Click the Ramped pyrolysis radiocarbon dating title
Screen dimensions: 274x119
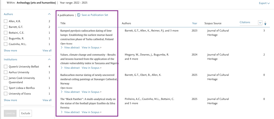87,35
